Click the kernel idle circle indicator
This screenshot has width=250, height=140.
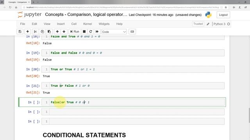tap(229, 24)
